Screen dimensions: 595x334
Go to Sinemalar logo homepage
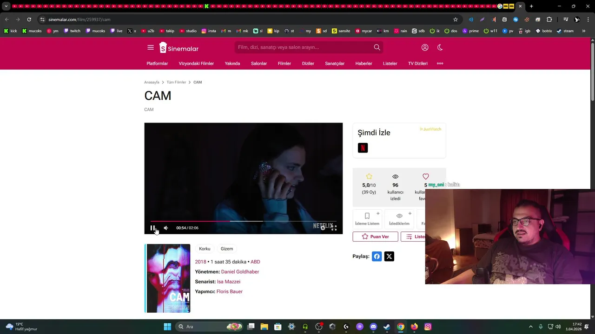pos(179,48)
